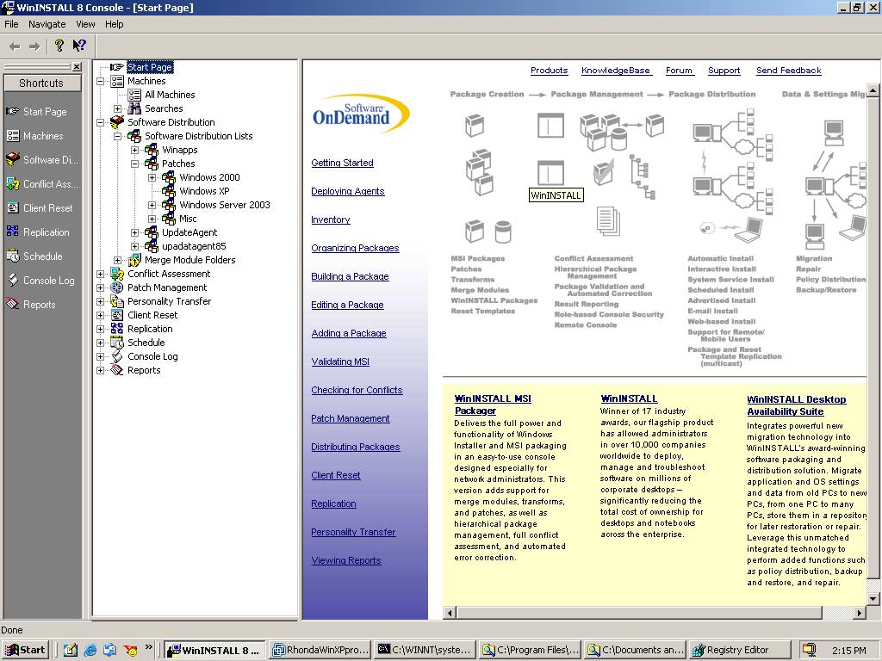Screen dimensions: 882x661
Task: Collapse the Patches tree node
Action: 135,164
